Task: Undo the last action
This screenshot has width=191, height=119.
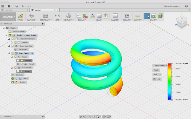Action: pyautogui.click(x=23, y=6)
